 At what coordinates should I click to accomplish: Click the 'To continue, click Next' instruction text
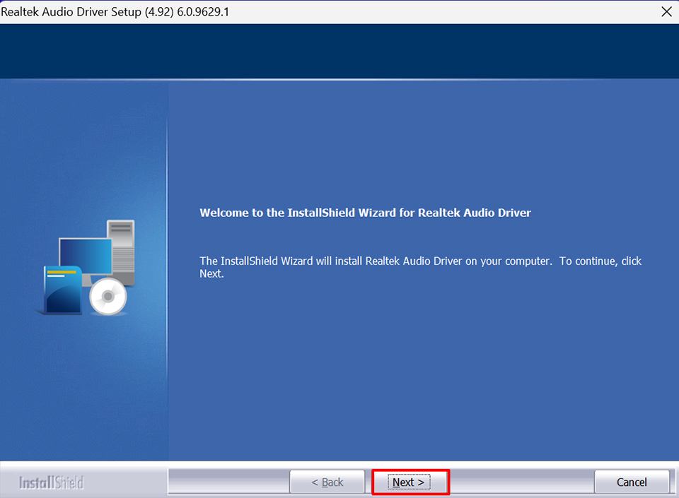420,267
